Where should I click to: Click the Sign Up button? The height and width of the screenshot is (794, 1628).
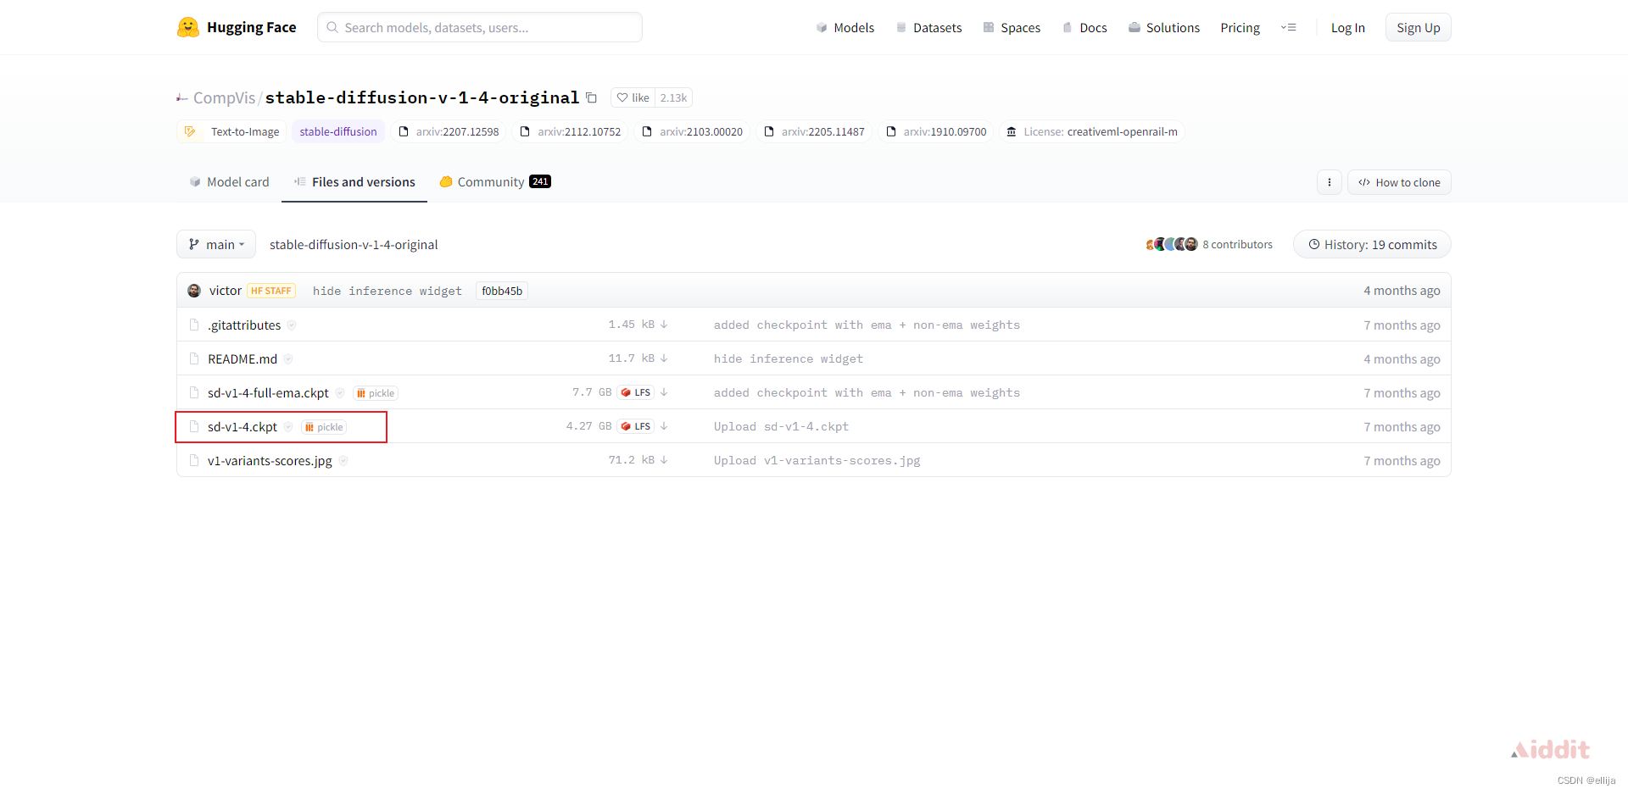coord(1418,27)
